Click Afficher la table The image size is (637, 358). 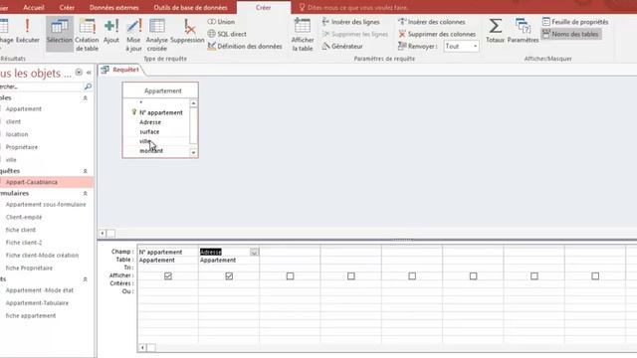[303, 36]
